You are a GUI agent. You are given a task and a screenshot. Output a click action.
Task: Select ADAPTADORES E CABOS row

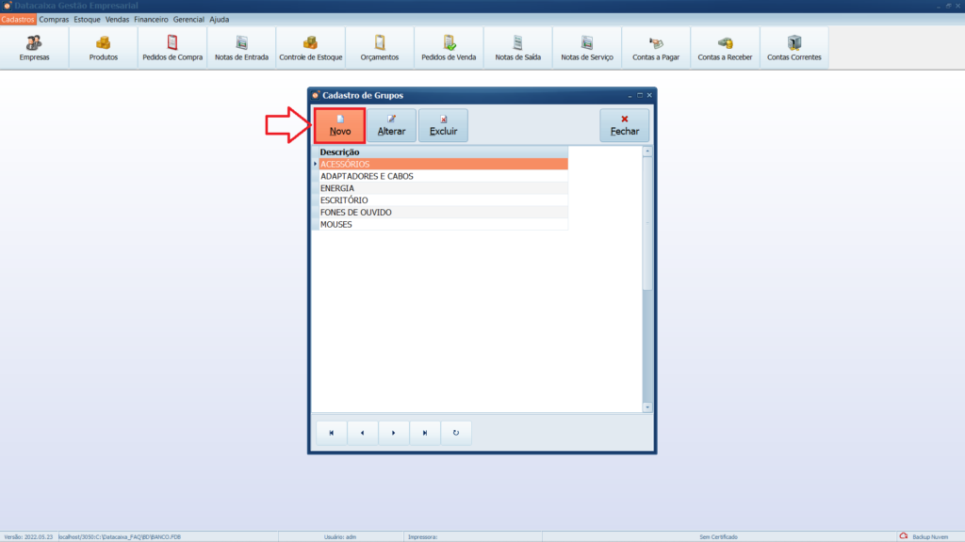pos(443,176)
